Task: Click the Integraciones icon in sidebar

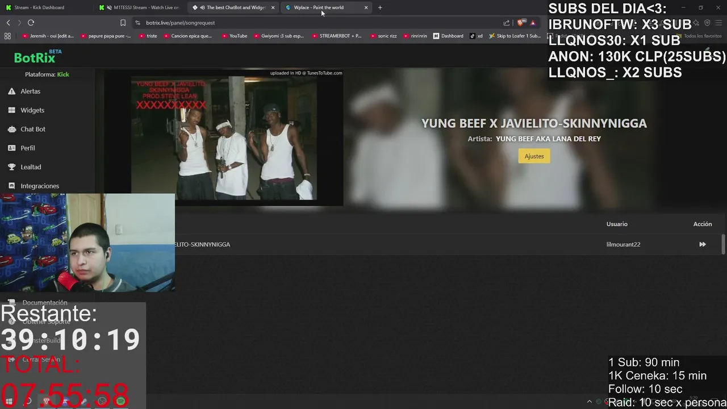Action: (11, 186)
